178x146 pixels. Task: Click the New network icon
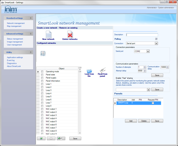click(x=48, y=35)
